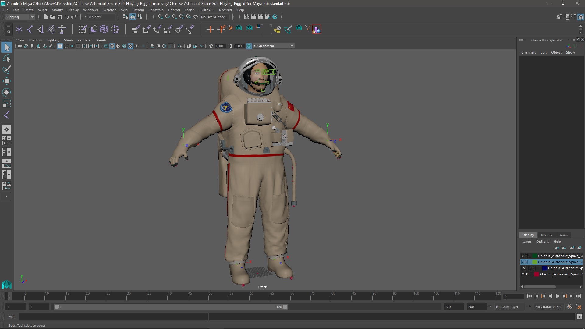
Task: Open animation preferences running-man icon
Action: coord(579,307)
